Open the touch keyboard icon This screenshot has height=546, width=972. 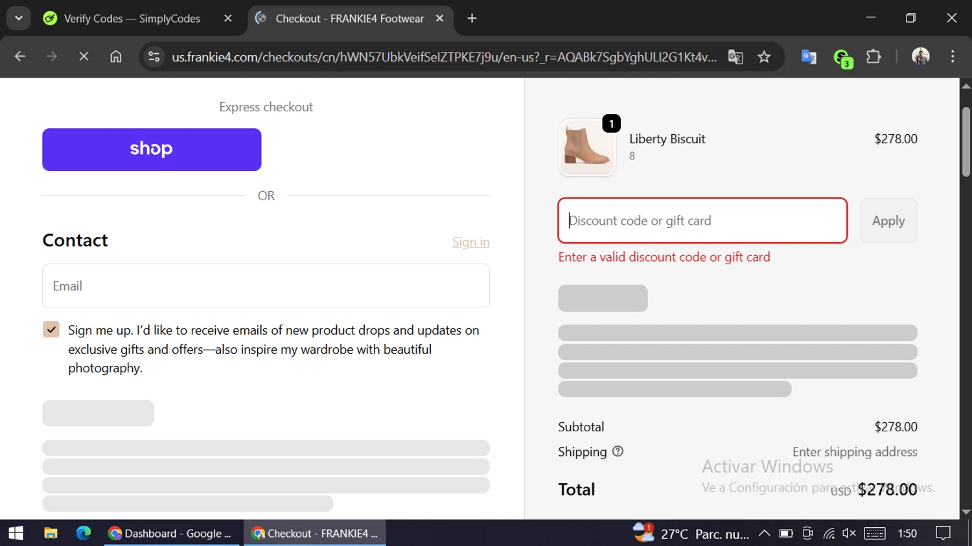click(x=874, y=533)
